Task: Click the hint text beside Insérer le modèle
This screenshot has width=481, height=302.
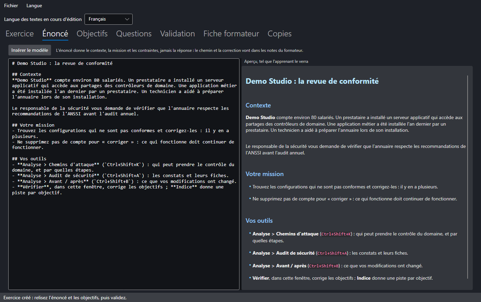Action: click(x=179, y=50)
